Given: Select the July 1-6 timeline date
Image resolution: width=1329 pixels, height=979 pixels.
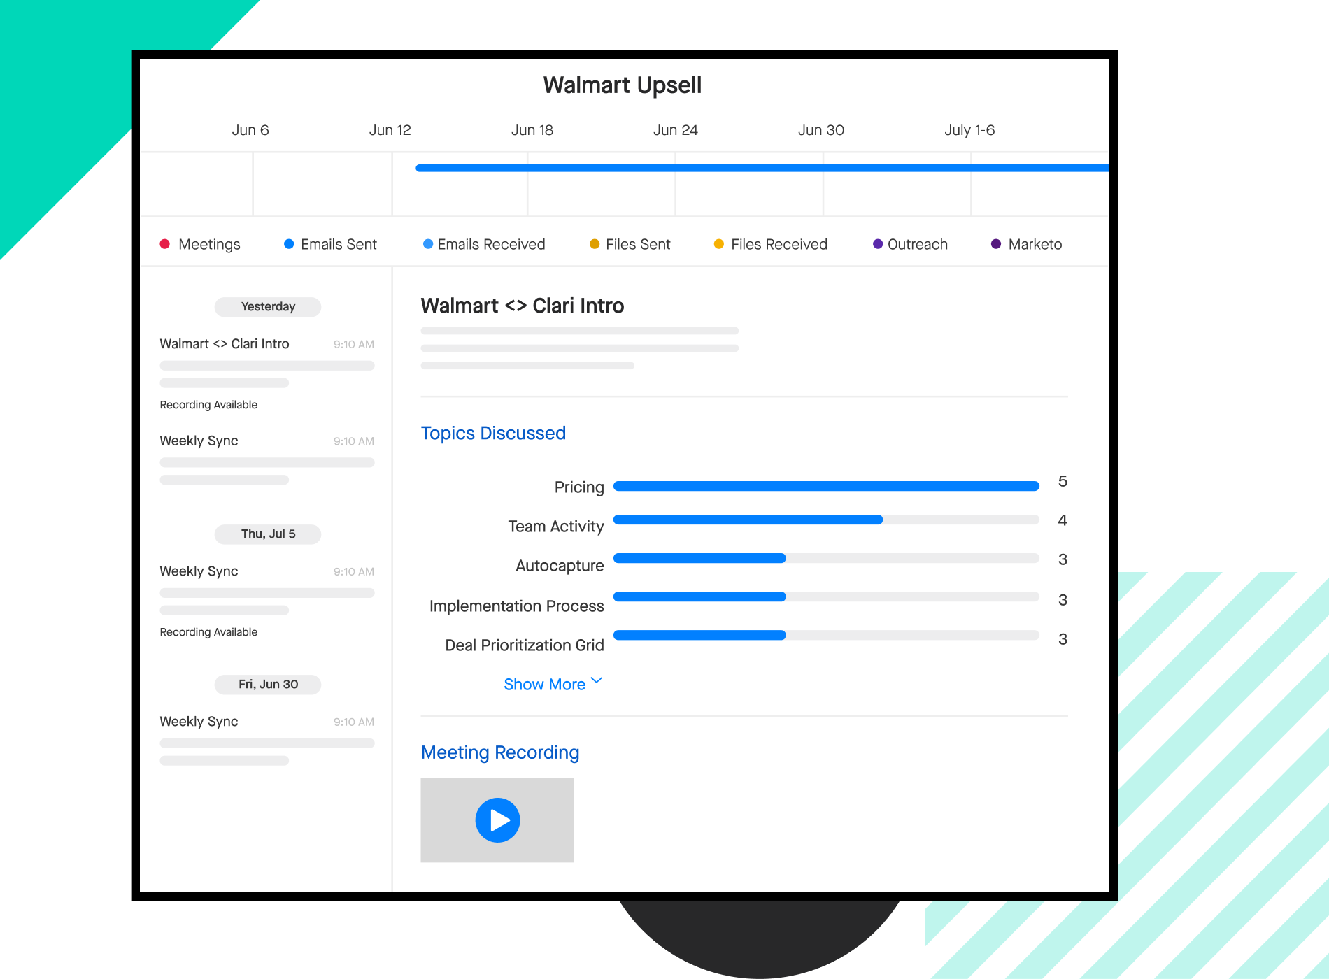Looking at the screenshot, I should 969,130.
